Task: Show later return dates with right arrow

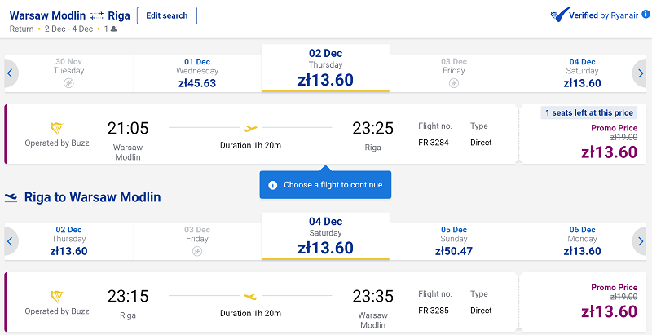Action: (641, 241)
